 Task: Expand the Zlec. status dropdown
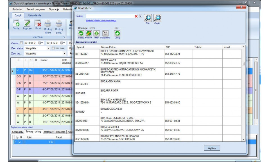(48, 48)
